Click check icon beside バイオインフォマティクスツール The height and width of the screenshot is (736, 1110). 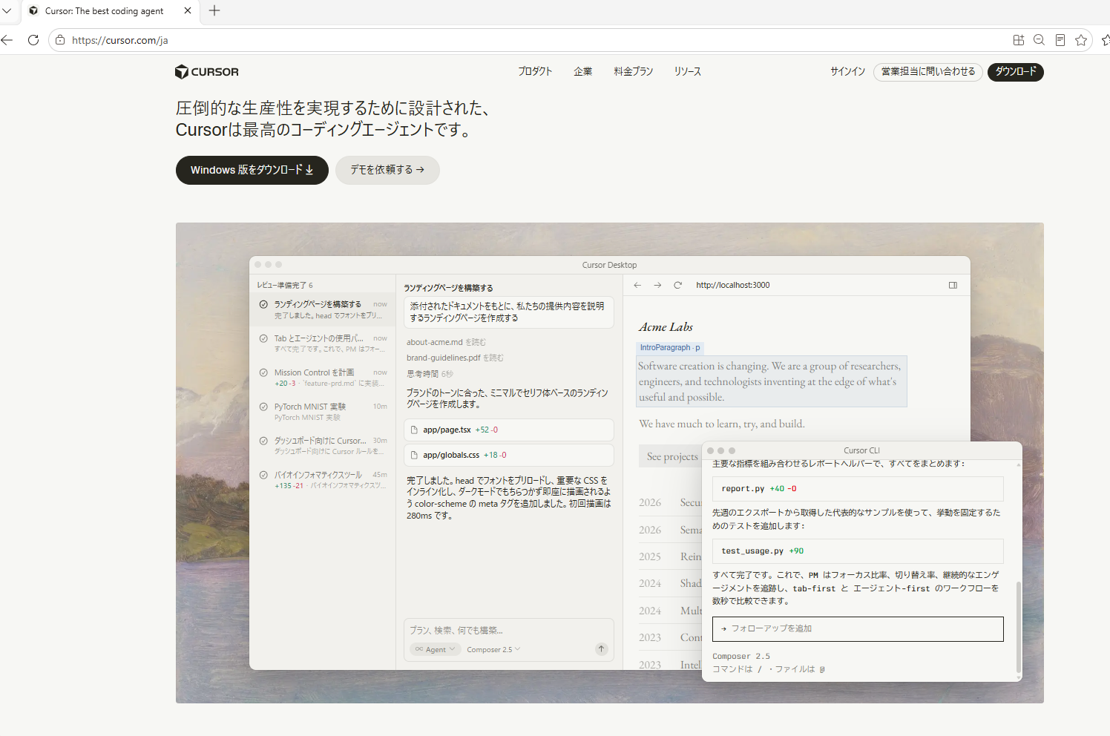coord(263,475)
